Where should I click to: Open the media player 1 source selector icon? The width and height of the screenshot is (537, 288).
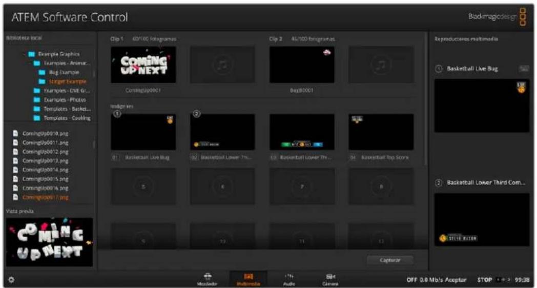pyautogui.click(x=524, y=69)
